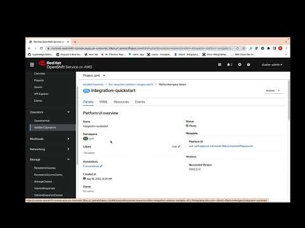305x228 pixels.
Task: Toggle the hamburger navigation menu
Action: [32, 65]
